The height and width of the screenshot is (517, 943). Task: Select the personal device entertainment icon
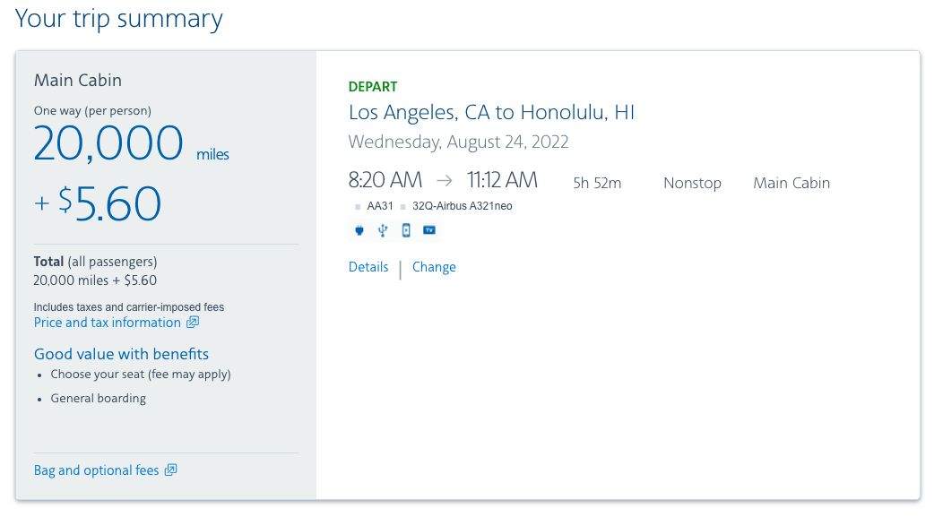[x=406, y=230]
